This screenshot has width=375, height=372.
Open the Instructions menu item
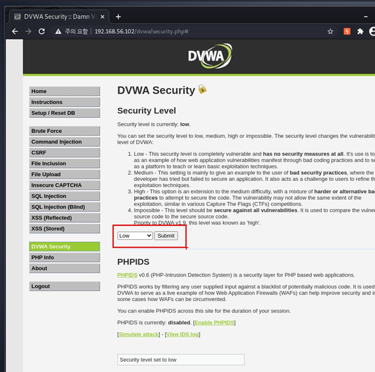(x=65, y=102)
